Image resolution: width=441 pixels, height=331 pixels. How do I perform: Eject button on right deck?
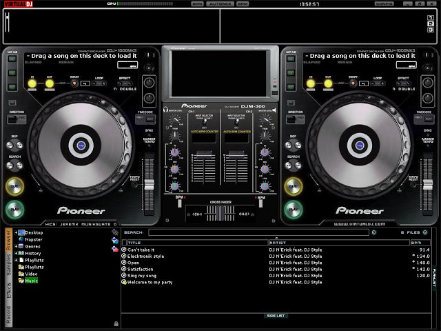coord(428,68)
